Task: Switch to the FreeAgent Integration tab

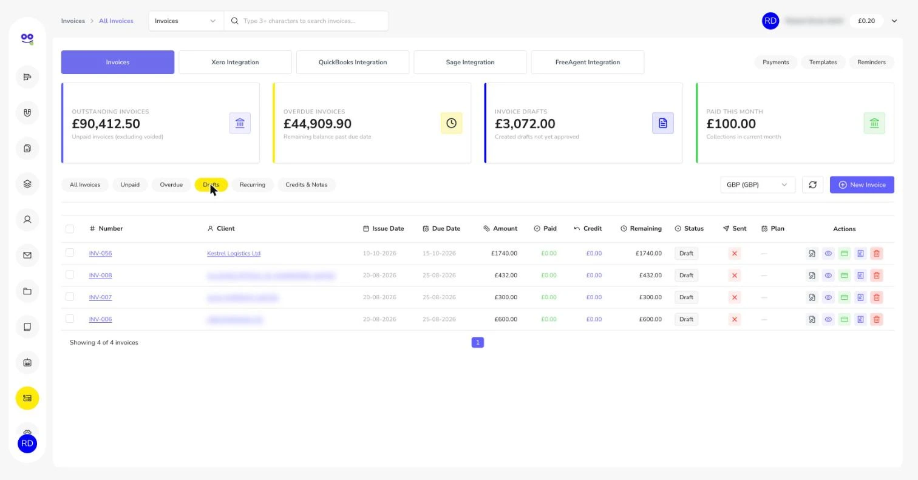Action: click(x=588, y=62)
